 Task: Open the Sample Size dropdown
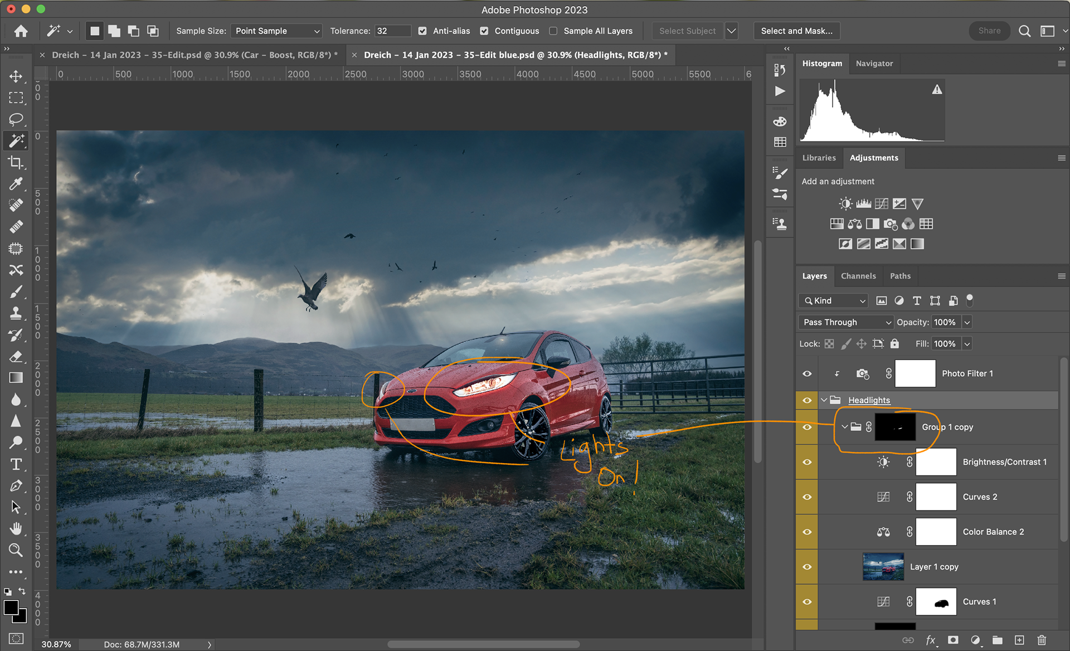tap(276, 31)
